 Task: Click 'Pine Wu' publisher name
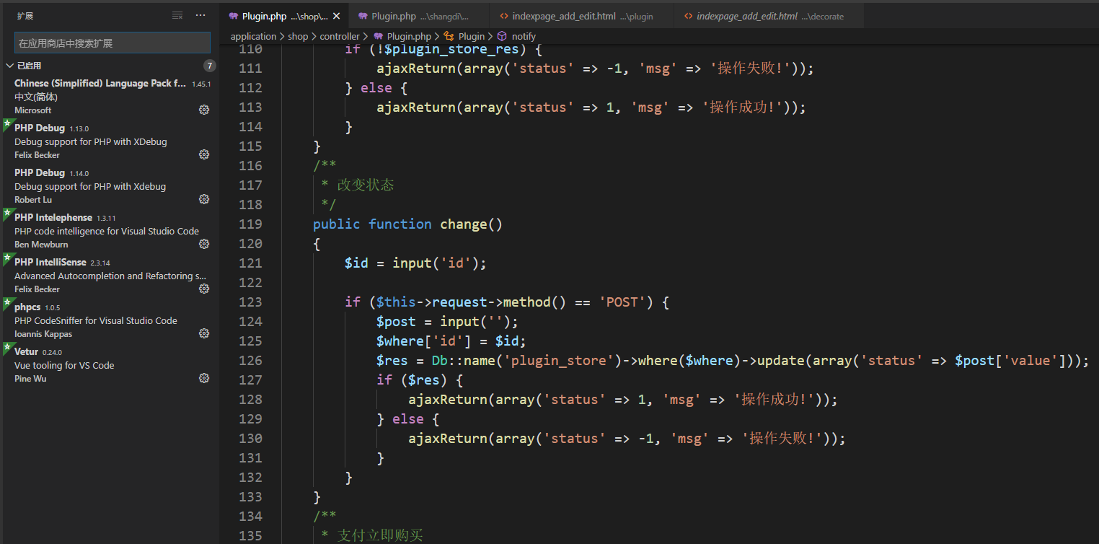coord(30,379)
